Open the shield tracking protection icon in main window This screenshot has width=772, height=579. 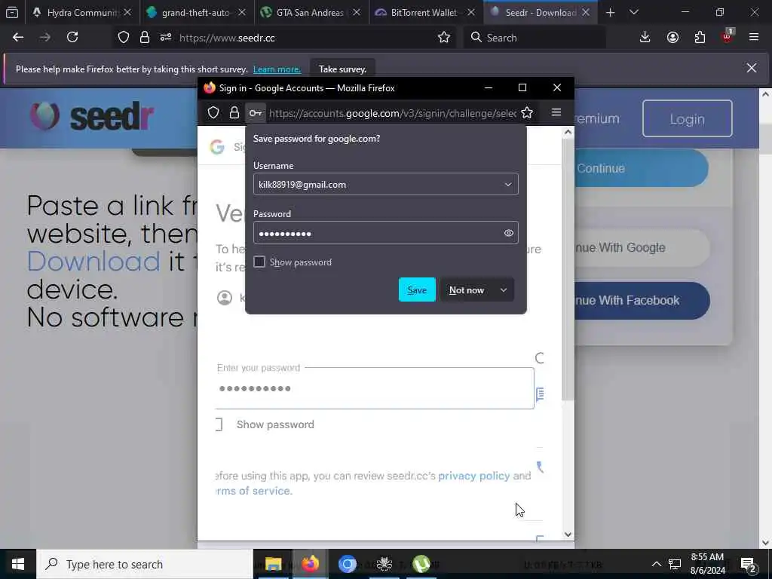tap(124, 38)
